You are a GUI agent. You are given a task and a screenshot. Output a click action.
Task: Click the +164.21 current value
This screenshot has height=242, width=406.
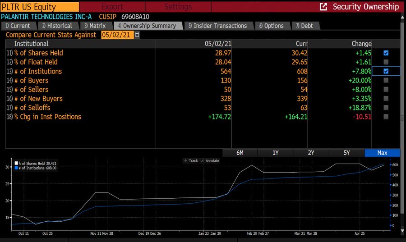coord(296,117)
